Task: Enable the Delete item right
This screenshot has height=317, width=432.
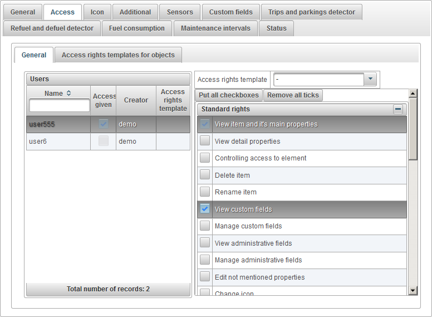Action: (205, 175)
